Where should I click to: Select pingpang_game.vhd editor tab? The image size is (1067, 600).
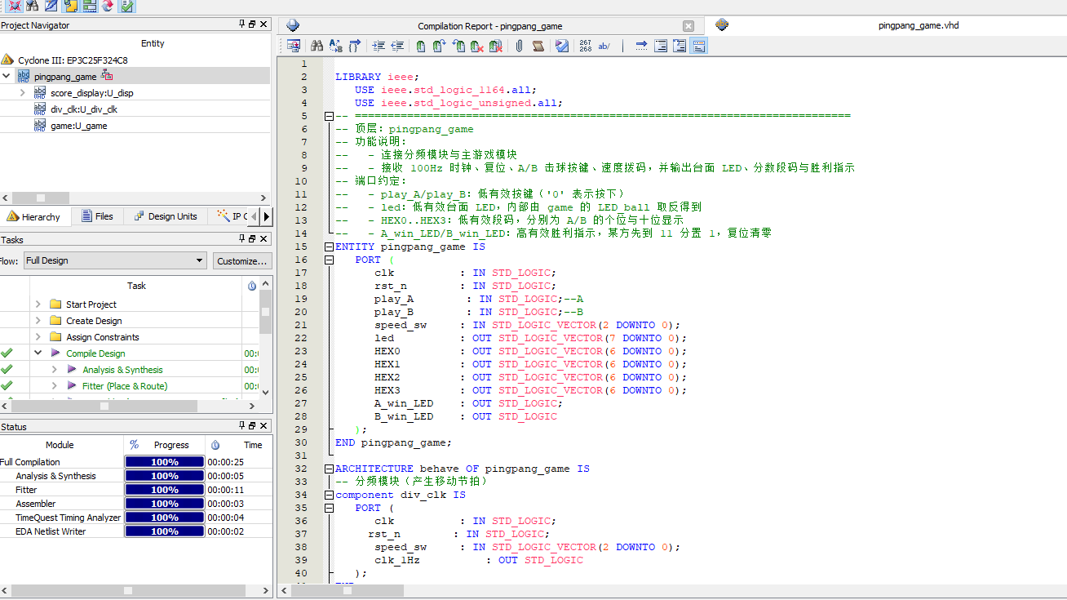point(918,25)
